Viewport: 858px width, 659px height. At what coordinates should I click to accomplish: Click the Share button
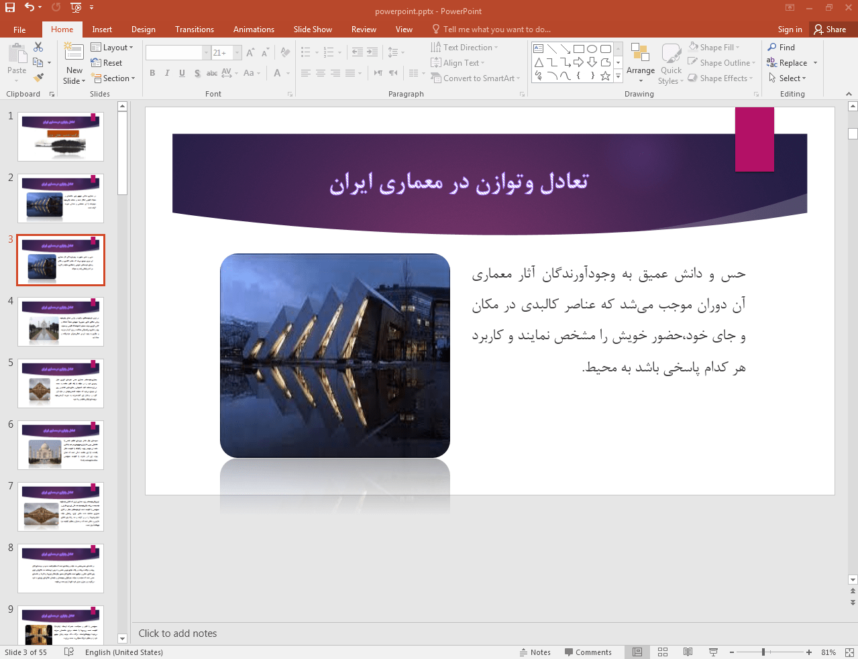(x=830, y=29)
